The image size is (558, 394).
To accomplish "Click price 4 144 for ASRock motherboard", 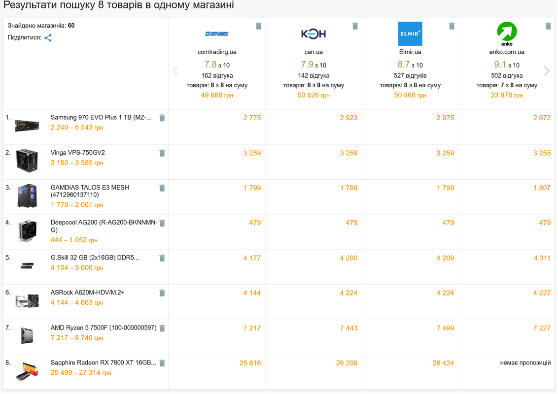I will [x=252, y=293].
